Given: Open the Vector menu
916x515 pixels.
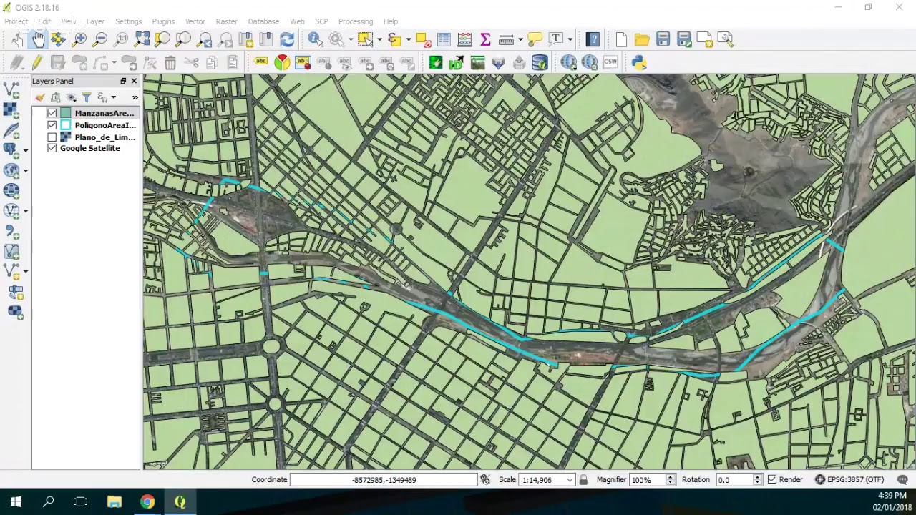Looking at the screenshot, I should 195,21.
